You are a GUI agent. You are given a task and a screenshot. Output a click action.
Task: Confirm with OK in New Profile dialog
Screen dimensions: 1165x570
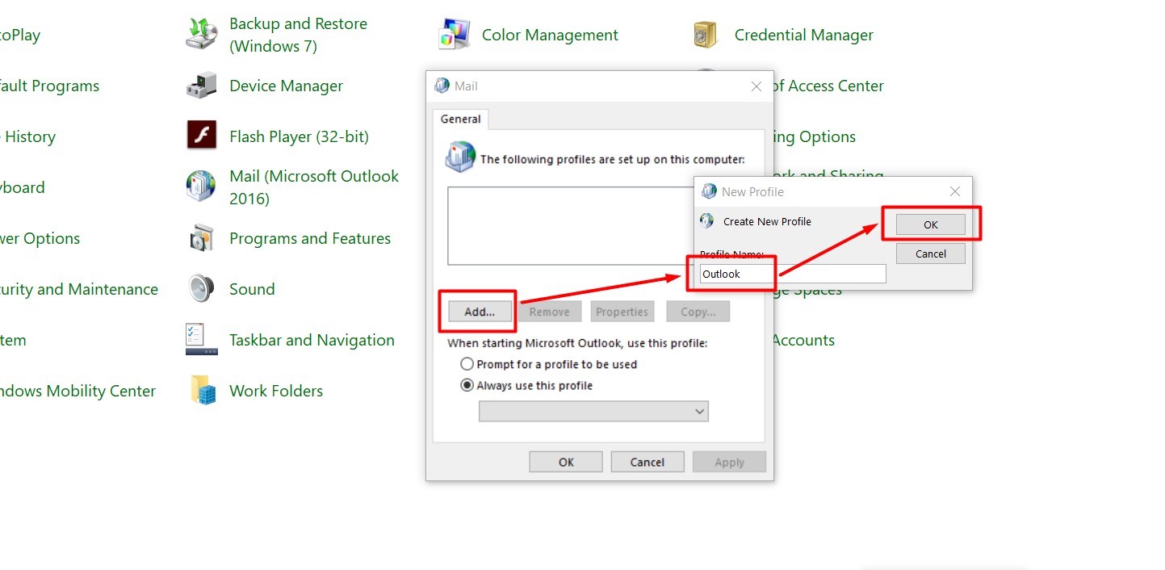(931, 224)
